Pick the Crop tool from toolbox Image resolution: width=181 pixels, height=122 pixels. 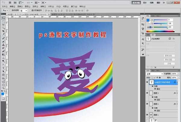pos(3,31)
